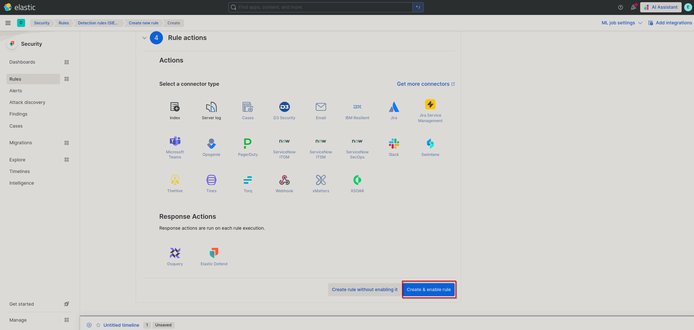Choose the Opsgenie connector

[211, 147]
